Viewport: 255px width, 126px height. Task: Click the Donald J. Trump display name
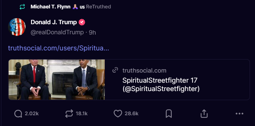click(54, 22)
